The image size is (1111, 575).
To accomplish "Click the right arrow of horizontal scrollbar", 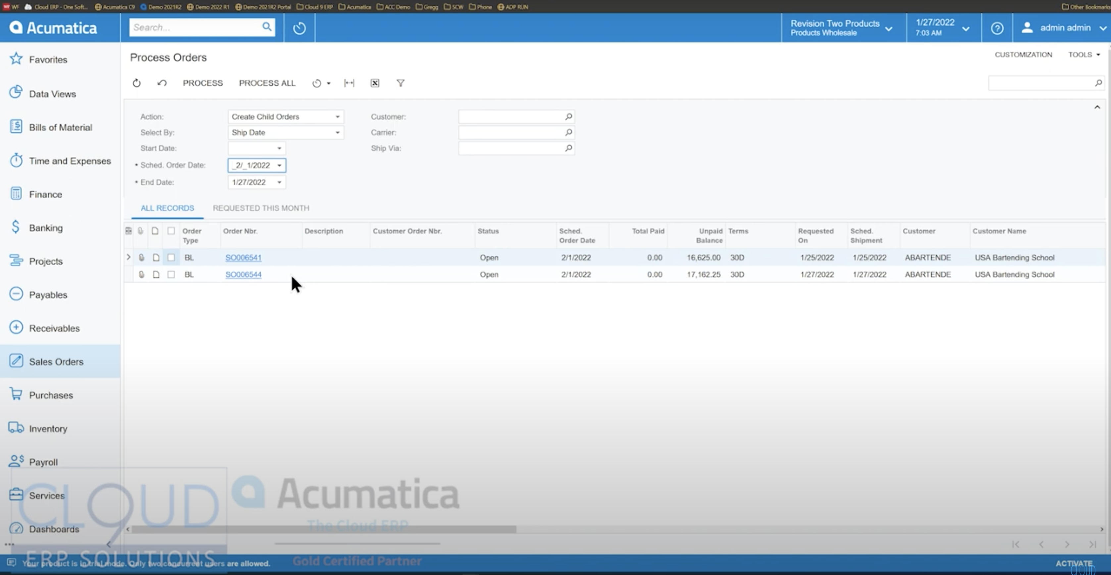I will 1101,529.
